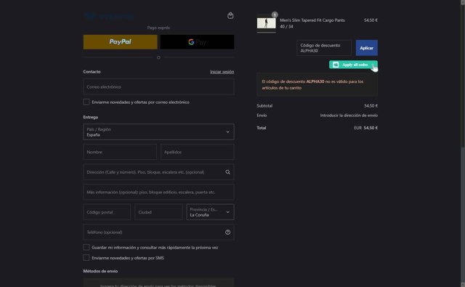
Task: Pay with the PayPal express button
Action: [120, 42]
